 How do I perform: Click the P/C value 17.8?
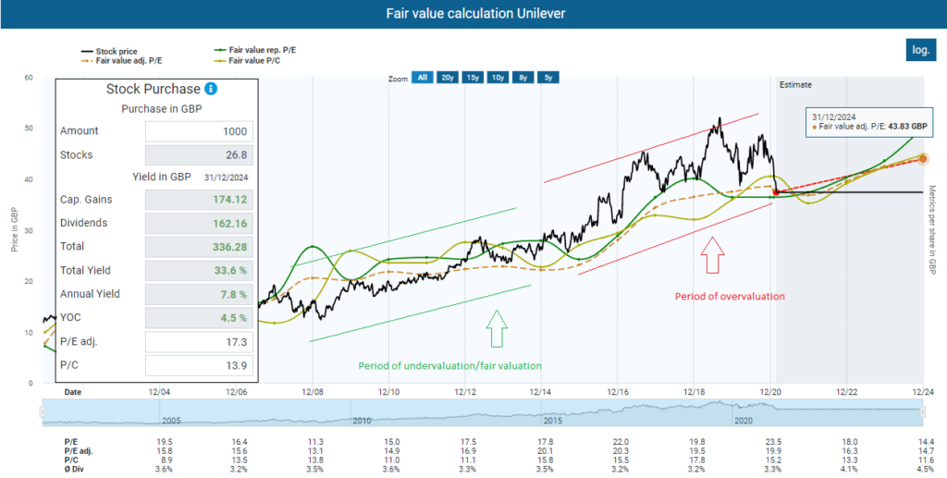[696, 460]
